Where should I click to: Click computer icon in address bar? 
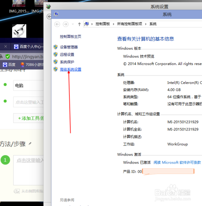coord(86,24)
